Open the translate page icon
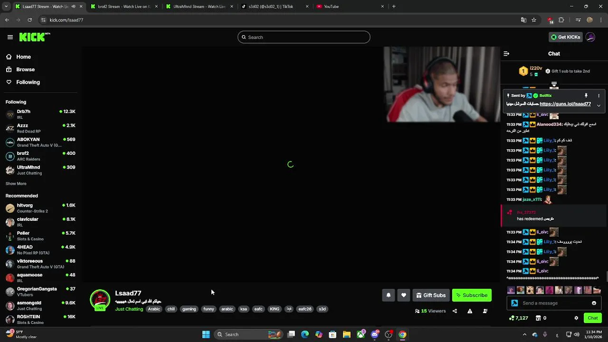608x342 pixels. pyautogui.click(x=523, y=20)
